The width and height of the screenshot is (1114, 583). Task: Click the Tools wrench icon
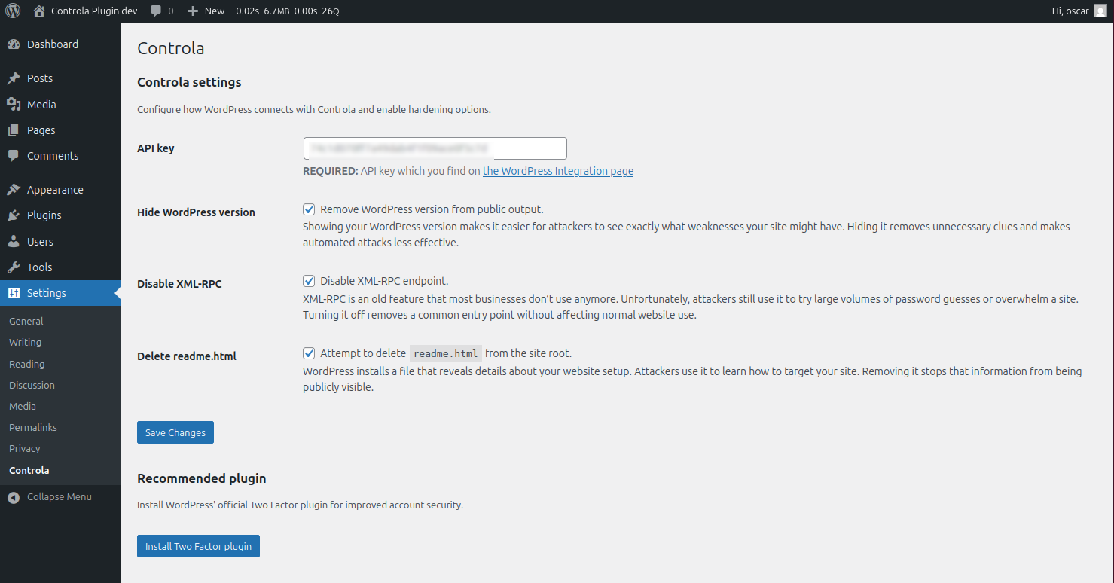(x=14, y=267)
